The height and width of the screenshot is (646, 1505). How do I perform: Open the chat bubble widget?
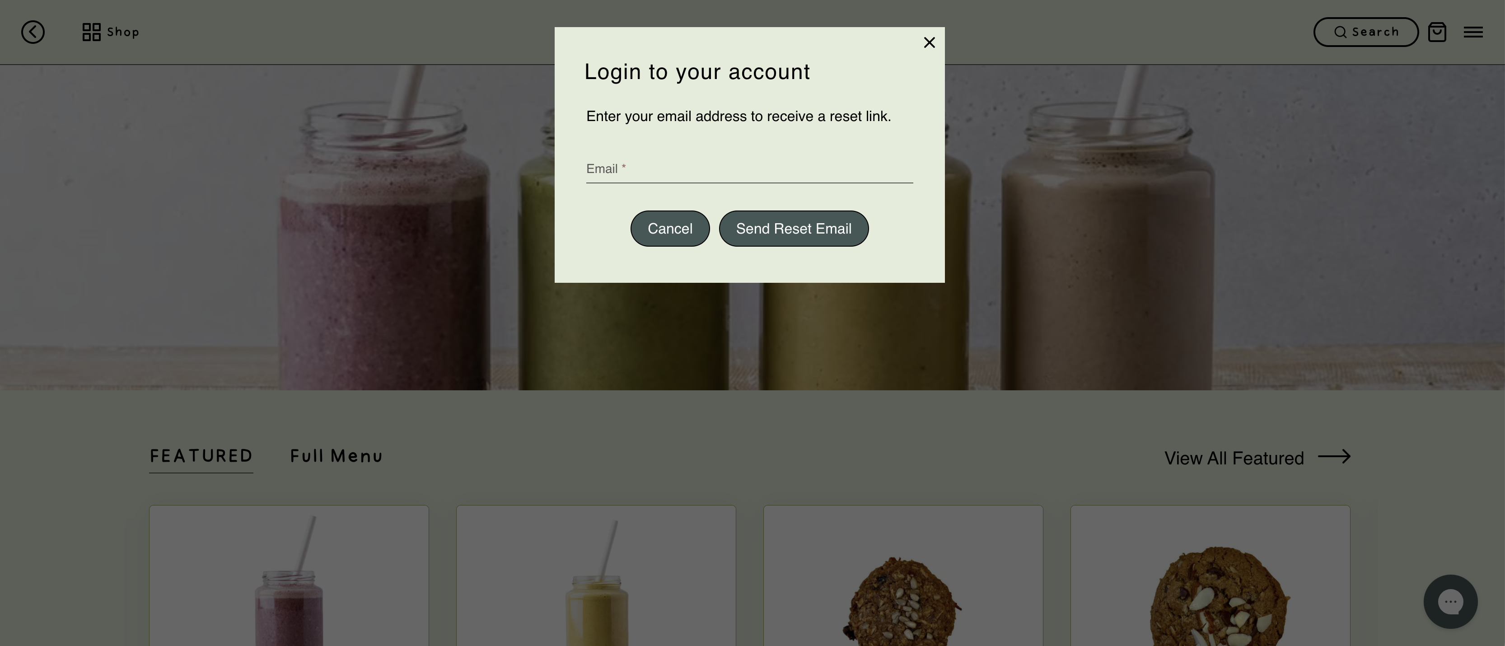tap(1450, 602)
